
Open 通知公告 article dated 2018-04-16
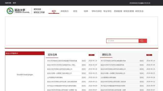click(x=108, y=78)
